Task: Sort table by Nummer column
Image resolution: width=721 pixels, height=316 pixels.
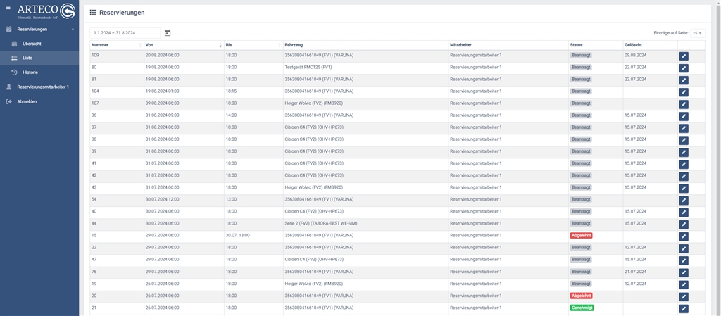Action: 117,45
